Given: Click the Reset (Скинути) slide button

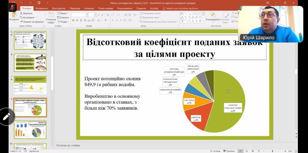Looking at the screenshot, I should pyautogui.click(x=64, y=18).
